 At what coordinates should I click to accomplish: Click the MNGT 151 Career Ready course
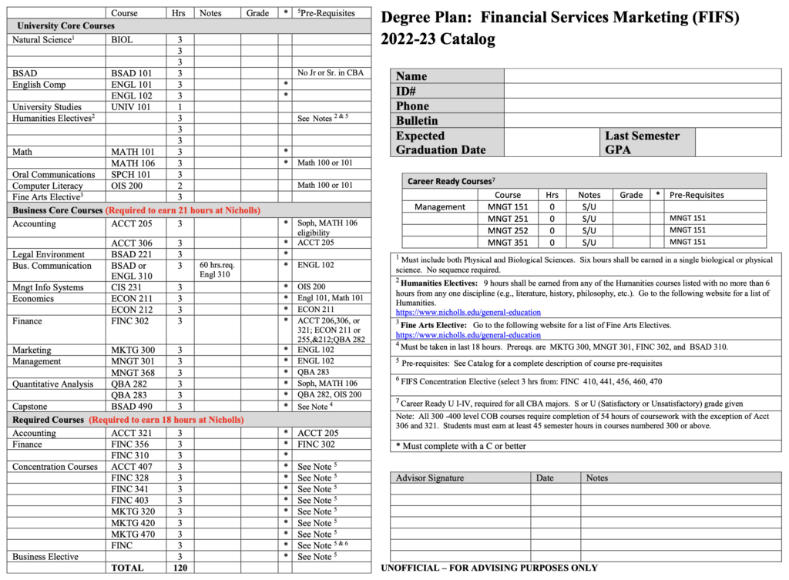[508, 206]
